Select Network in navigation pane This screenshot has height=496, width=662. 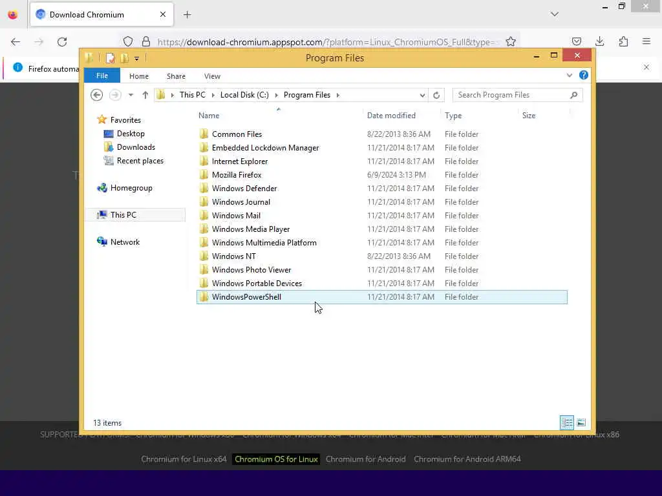click(125, 242)
